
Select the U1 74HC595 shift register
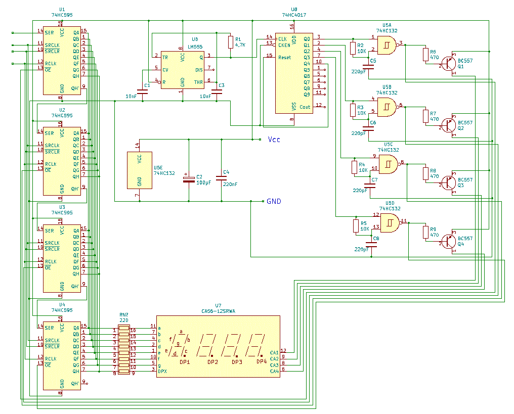(x=62, y=61)
